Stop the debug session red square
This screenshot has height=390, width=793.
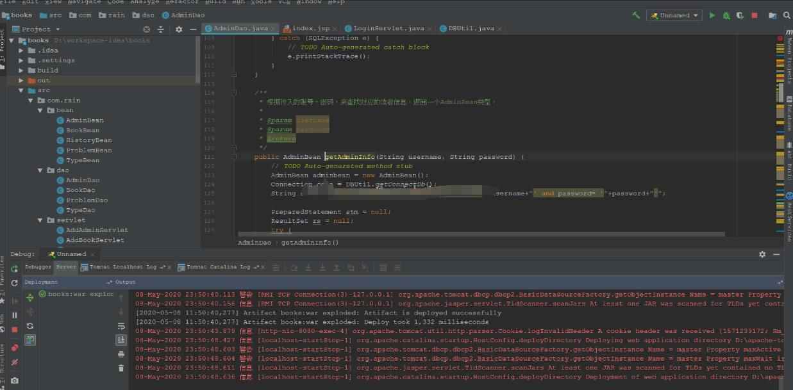[14, 330]
